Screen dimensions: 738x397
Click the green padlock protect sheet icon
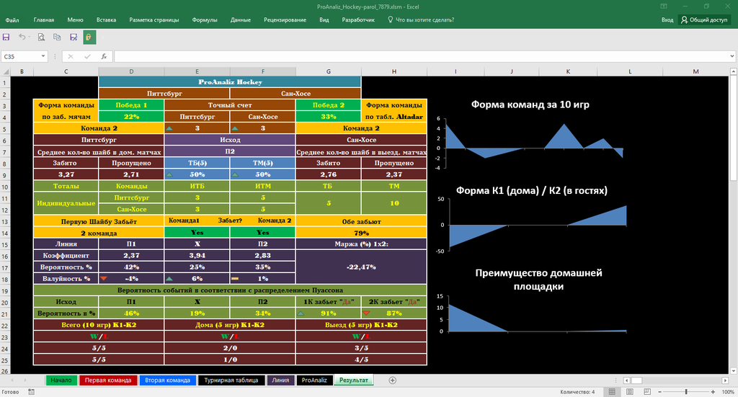89,37
